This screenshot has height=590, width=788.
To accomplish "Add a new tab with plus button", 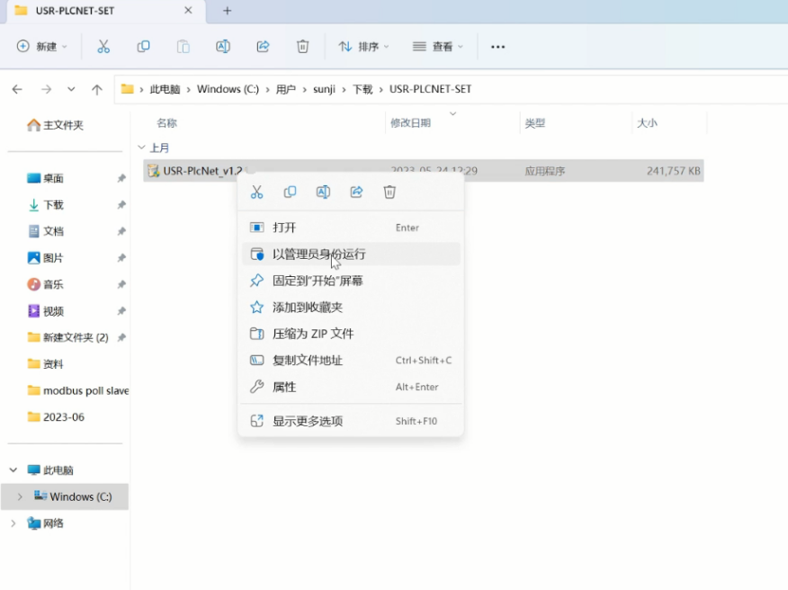I will pyautogui.click(x=228, y=11).
